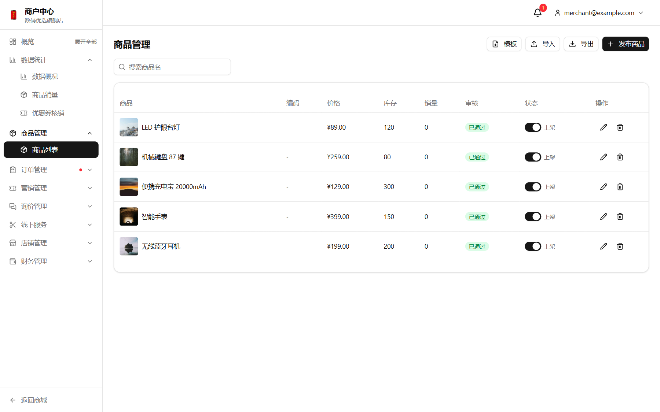The height and width of the screenshot is (412, 660).
Task: Click the search magnifier icon
Action: pyautogui.click(x=122, y=67)
